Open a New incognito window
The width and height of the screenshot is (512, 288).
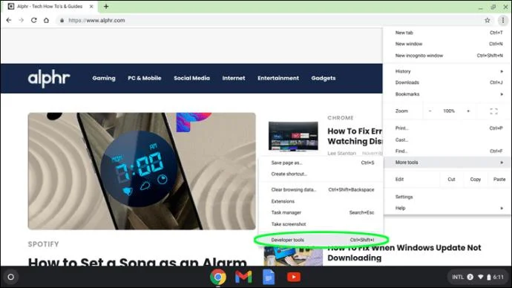447,56
